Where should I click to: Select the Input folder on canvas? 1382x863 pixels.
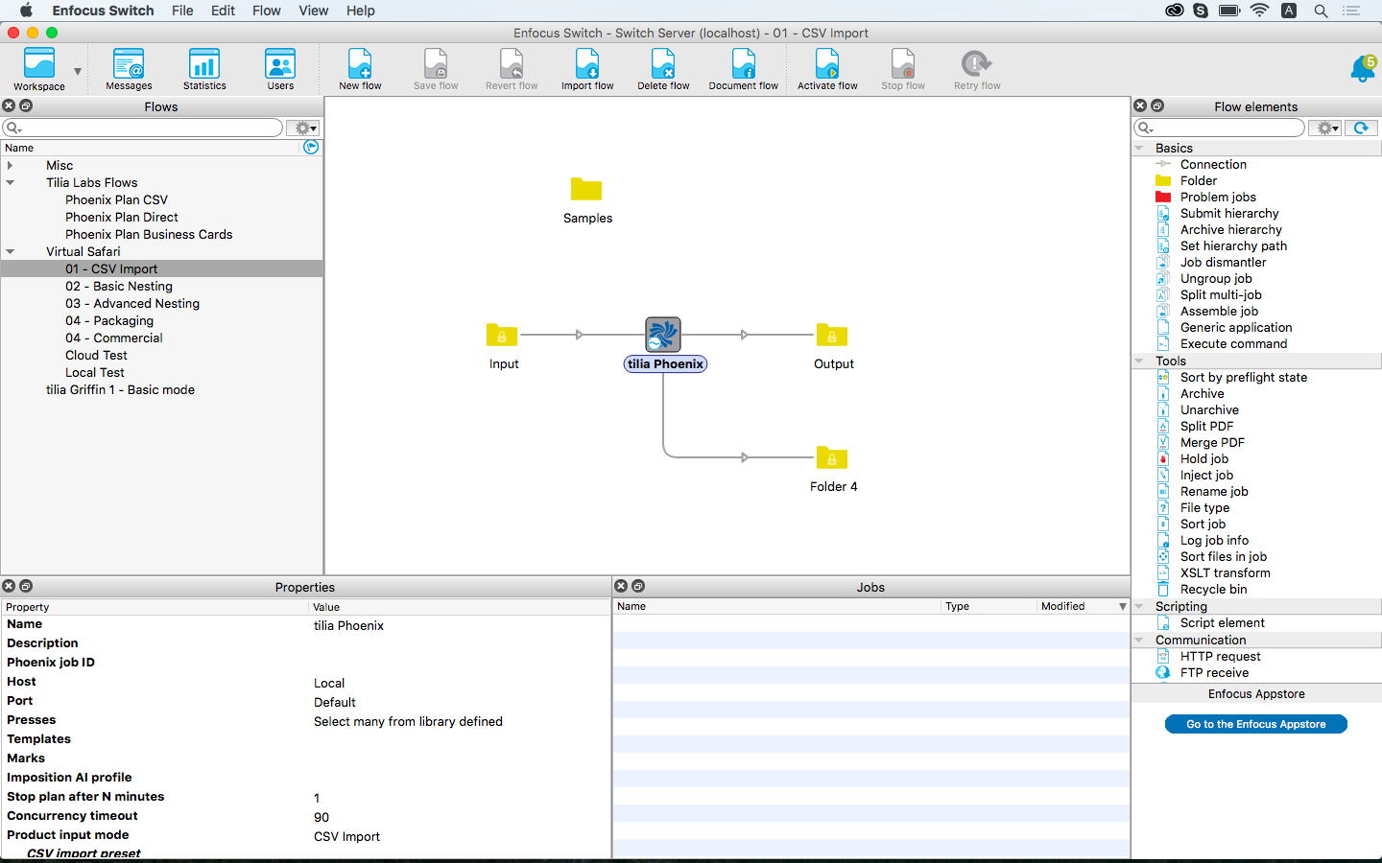click(x=502, y=335)
